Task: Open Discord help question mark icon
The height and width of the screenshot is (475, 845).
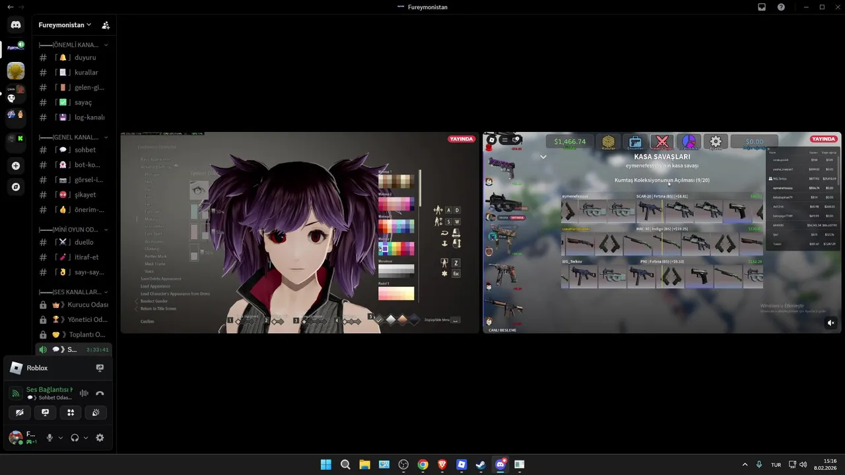Action: [x=781, y=7]
